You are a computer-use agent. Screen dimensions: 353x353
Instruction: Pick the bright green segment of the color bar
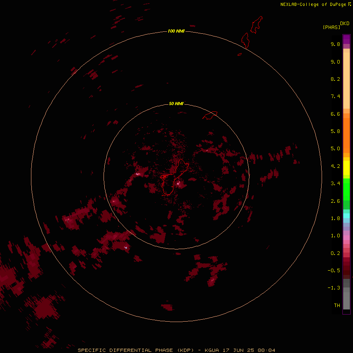coord(346,189)
